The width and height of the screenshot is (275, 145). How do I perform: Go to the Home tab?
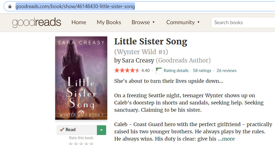tap(79, 22)
